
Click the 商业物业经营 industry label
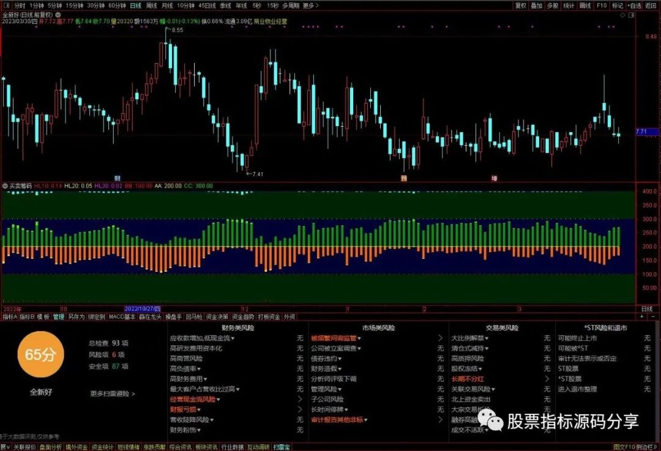(271, 21)
